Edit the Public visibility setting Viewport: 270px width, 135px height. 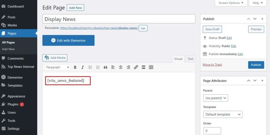coord(234,46)
